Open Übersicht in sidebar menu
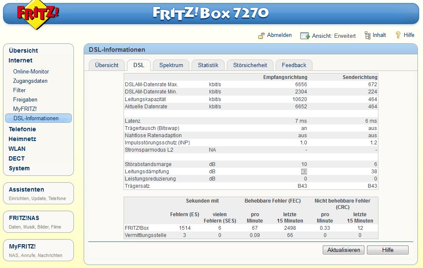423x268 pixels. (x=23, y=51)
